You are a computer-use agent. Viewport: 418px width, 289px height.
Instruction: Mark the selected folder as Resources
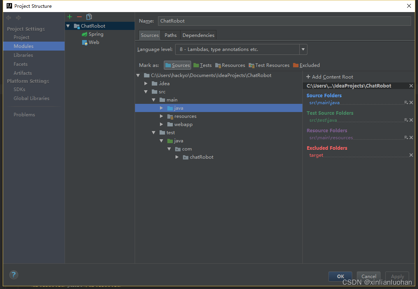(x=230, y=65)
